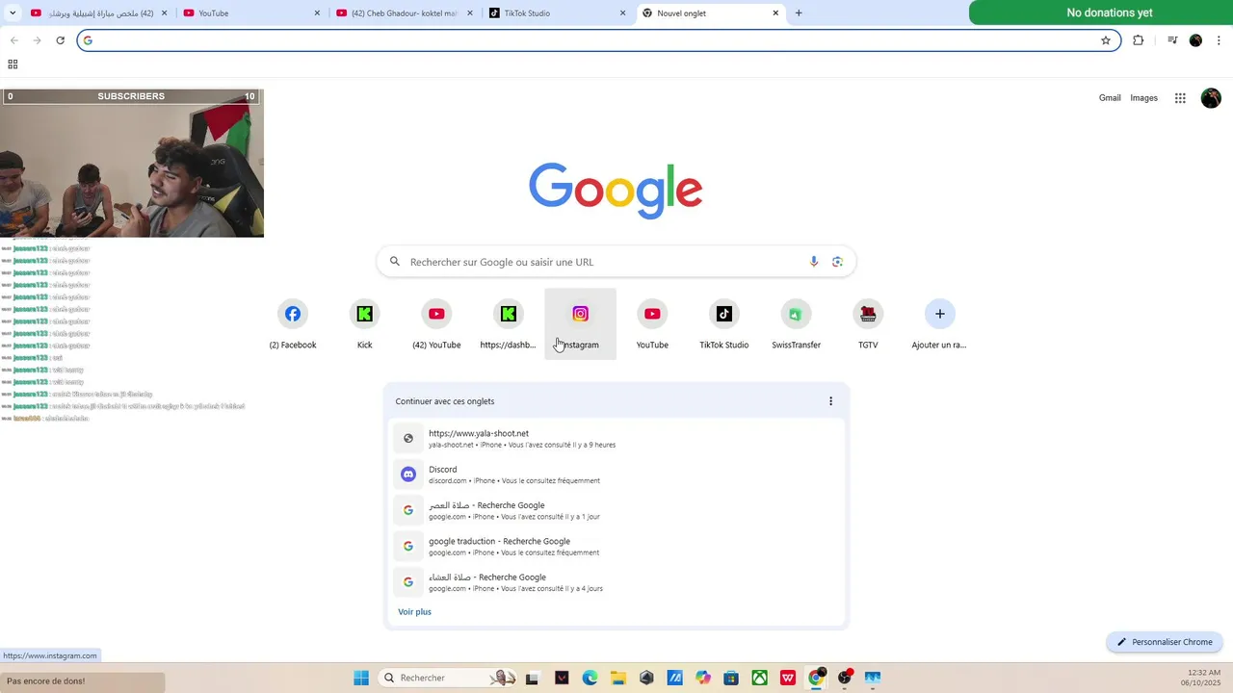
Task: Open Task View in the taskbar
Action: pos(533,678)
